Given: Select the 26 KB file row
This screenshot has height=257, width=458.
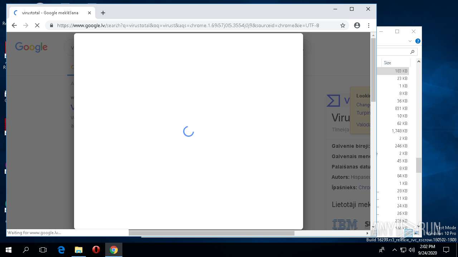Looking at the screenshot, I should pyautogui.click(x=393, y=213).
